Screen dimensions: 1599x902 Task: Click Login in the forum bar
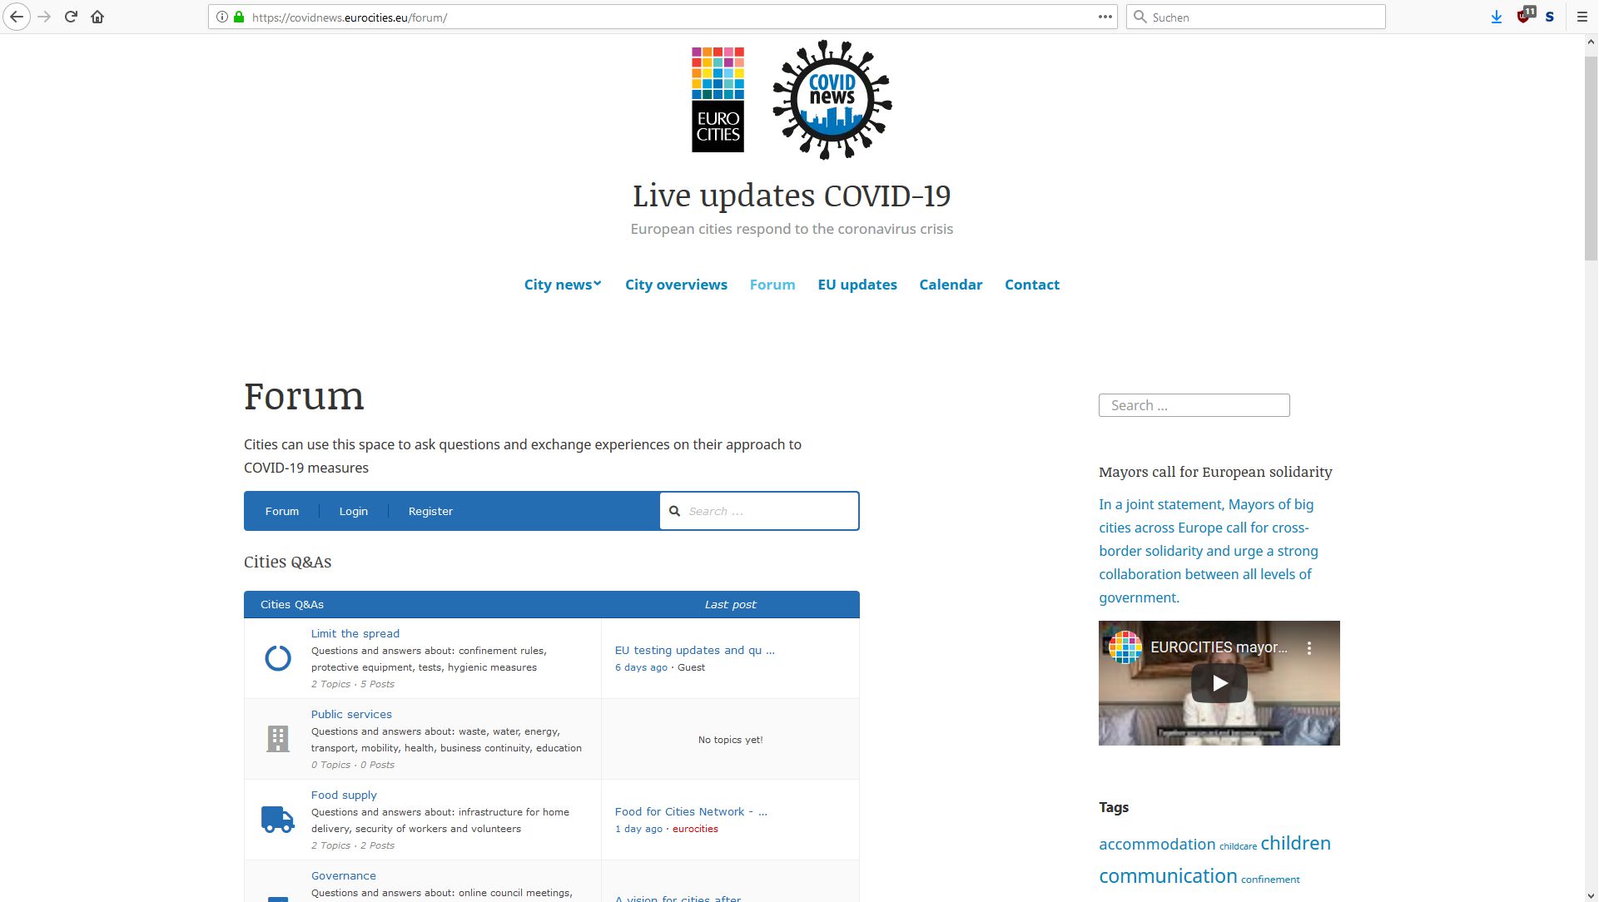point(353,511)
